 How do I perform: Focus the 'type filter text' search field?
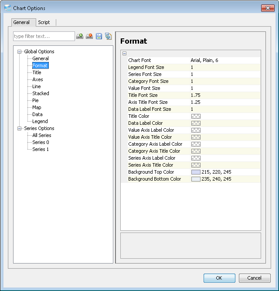pyautogui.click(x=44, y=36)
